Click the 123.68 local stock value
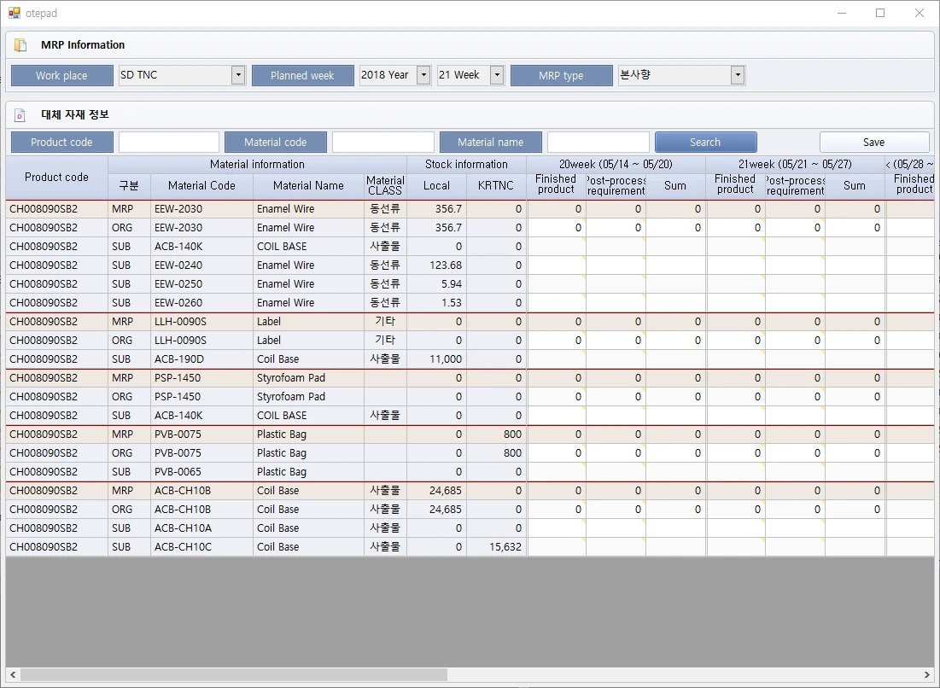The height and width of the screenshot is (688, 940). click(x=446, y=265)
